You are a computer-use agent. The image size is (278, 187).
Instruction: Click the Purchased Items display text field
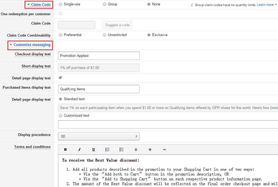[99, 89]
